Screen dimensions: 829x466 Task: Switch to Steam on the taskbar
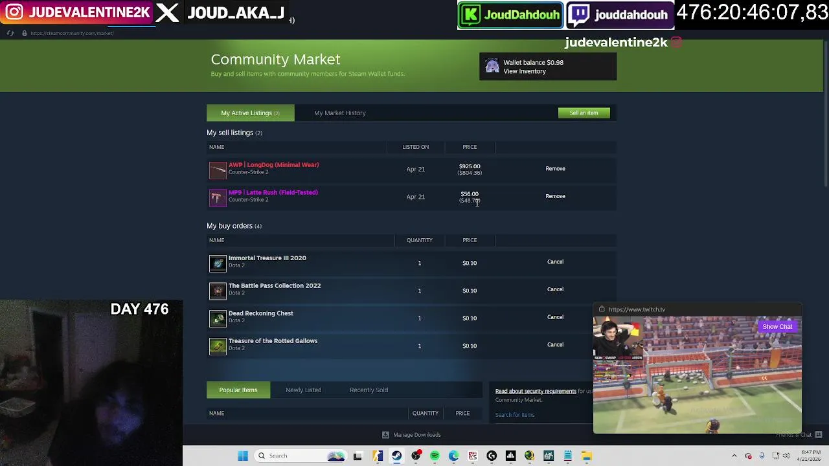click(396, 456)
